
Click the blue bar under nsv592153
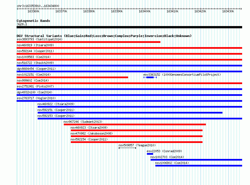click(x=140, y=119)
